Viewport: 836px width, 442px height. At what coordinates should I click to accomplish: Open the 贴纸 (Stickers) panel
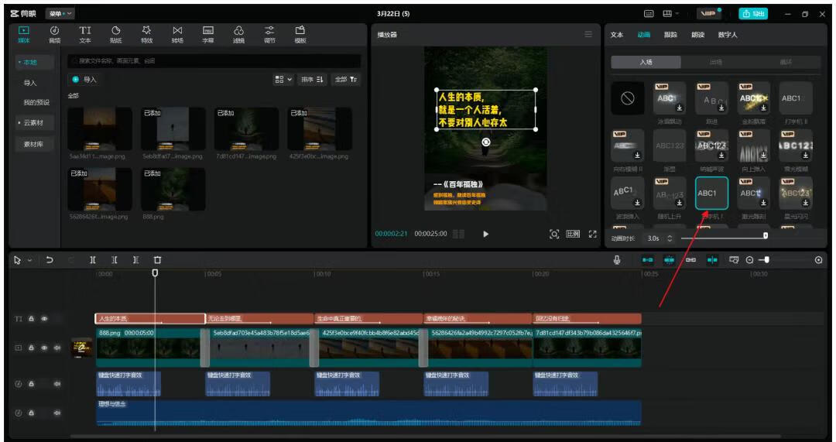(x=115, y=34)
